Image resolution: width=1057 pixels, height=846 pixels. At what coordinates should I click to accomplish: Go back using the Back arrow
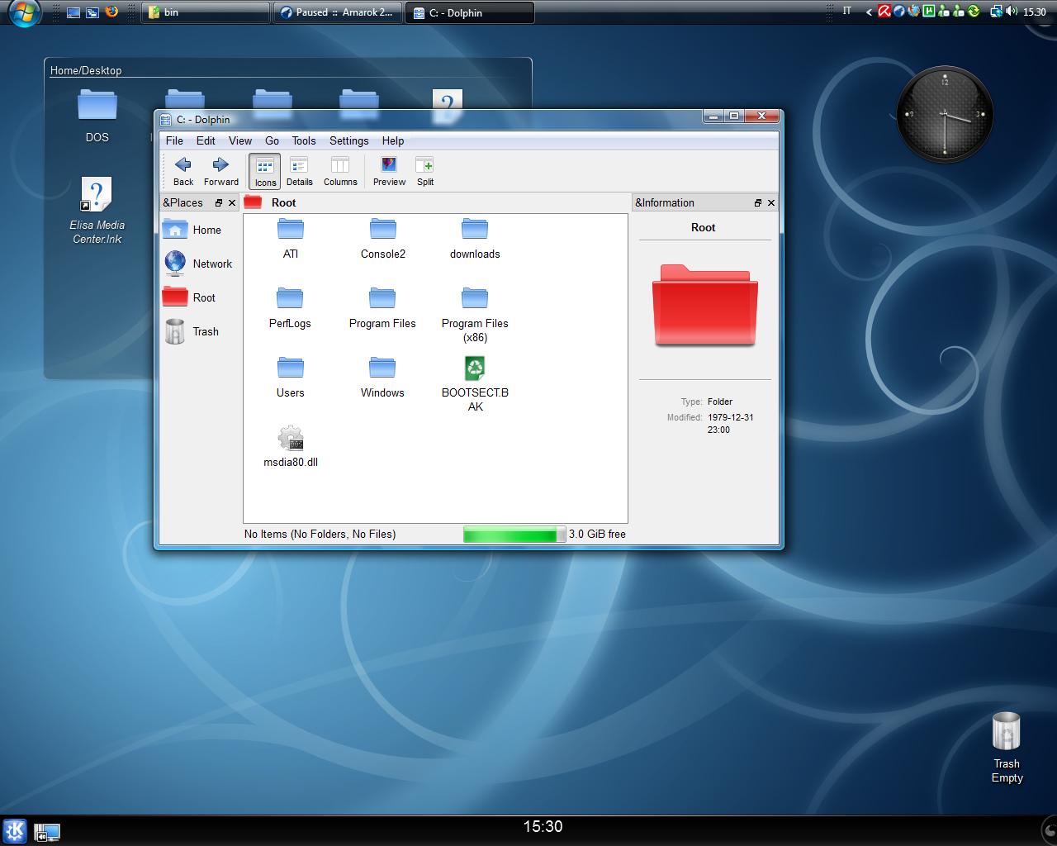(x=183, y=171)
